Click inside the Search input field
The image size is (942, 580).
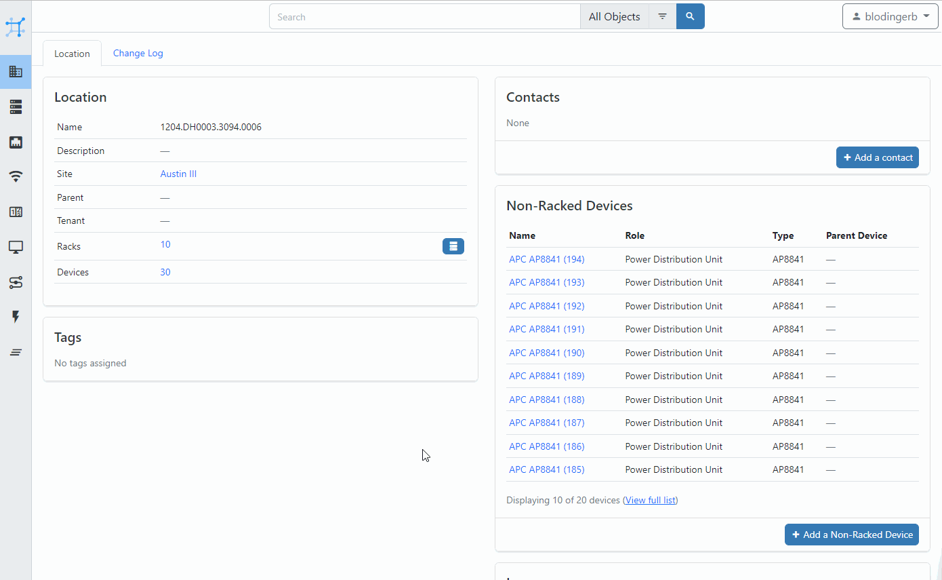[x=424, y=16]
